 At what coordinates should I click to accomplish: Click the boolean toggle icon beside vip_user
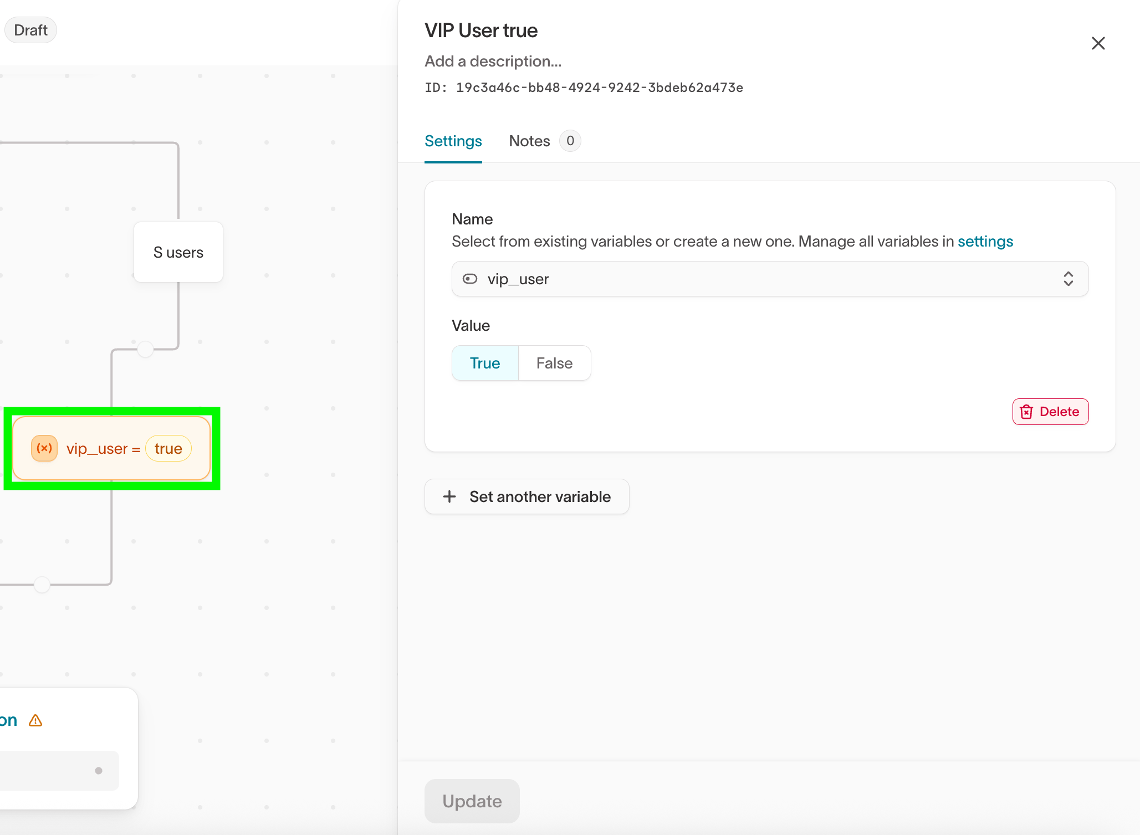(x=470, y=279)
